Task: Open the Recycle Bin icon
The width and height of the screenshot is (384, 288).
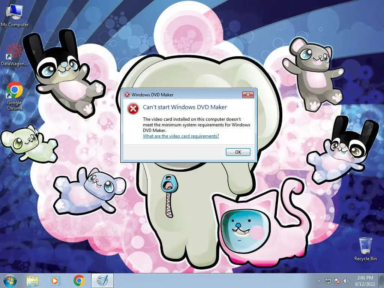Action: (x=365, y=249)
